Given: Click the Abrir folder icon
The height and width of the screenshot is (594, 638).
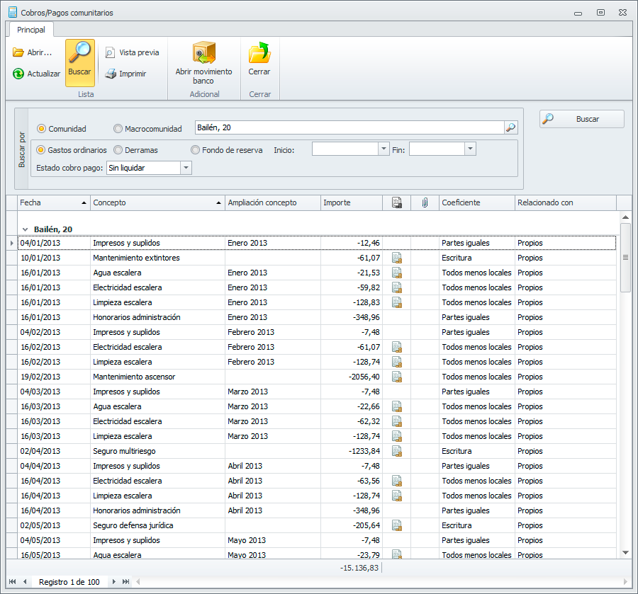Looking at the screenshot, I should pyautogui.click(x=18, y=52).
